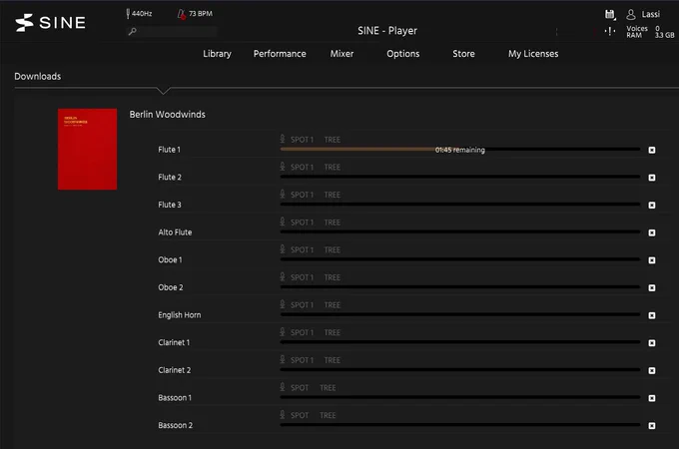This screenshot has height=449, width=679.
Task: Click SPOT mic label for Bassoon 2
Action: [300, 416]
